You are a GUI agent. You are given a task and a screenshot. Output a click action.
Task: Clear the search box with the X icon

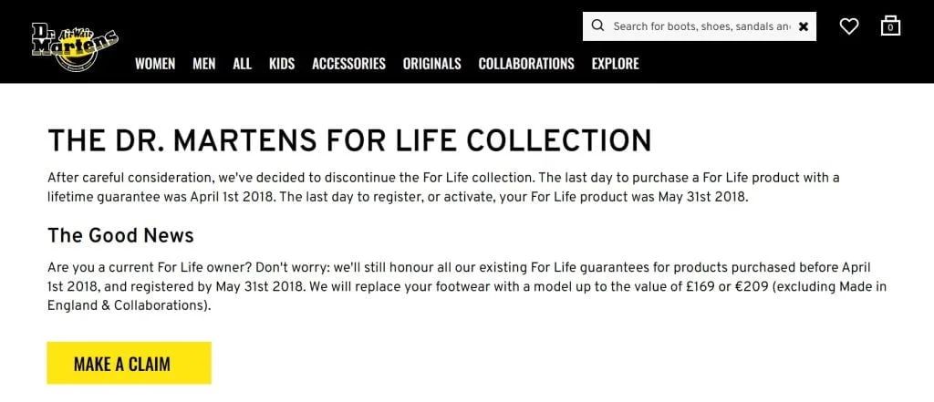[x=804, y=26]
